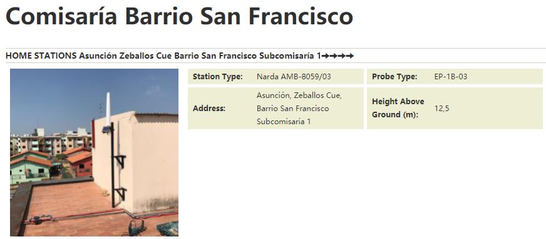546x239 pixels.
Task: Click the Narda AMB-8059/03 value
Action: coord(294,77)
